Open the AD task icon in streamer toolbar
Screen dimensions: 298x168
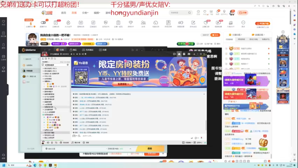tap(81, 24)
